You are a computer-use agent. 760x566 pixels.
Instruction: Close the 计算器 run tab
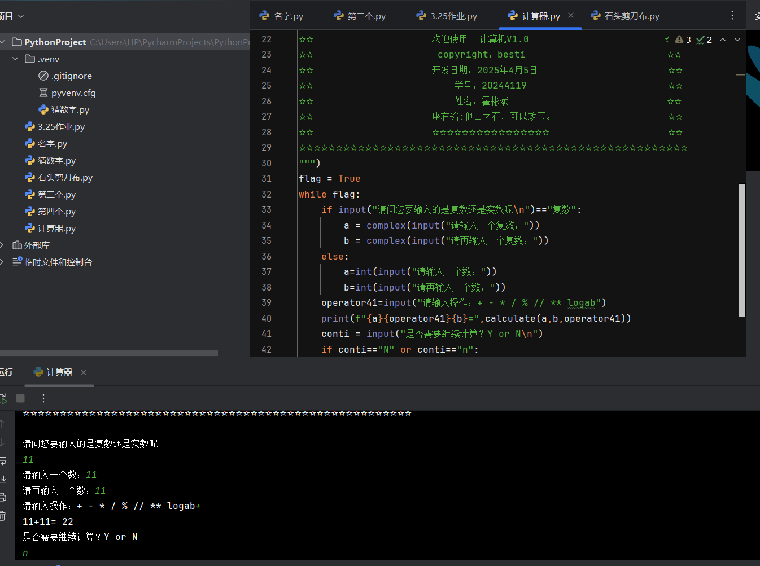84,372
